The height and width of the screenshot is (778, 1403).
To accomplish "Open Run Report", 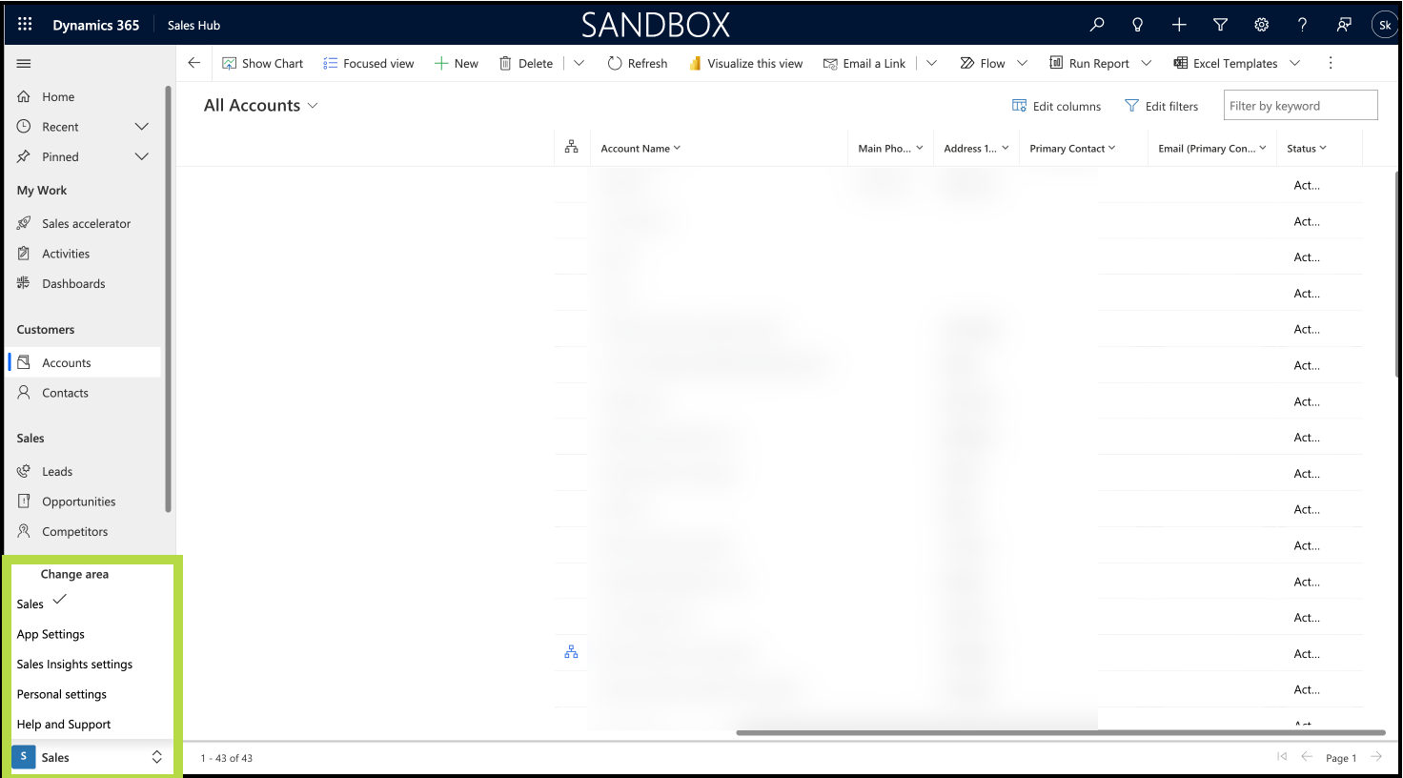I will point(1089,63).
